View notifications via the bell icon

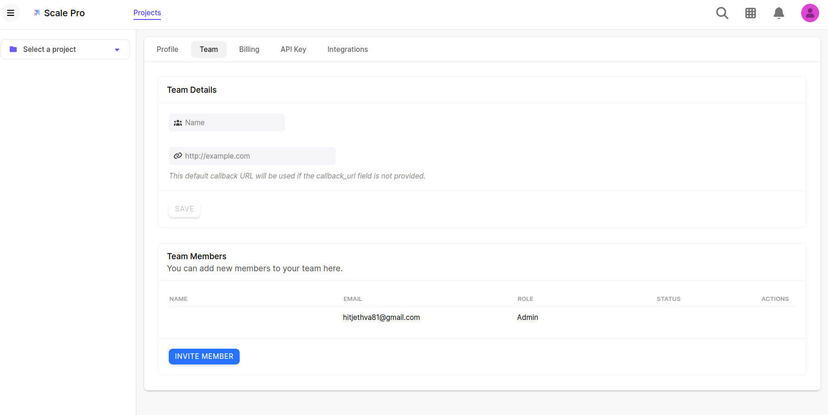point(778,13)
